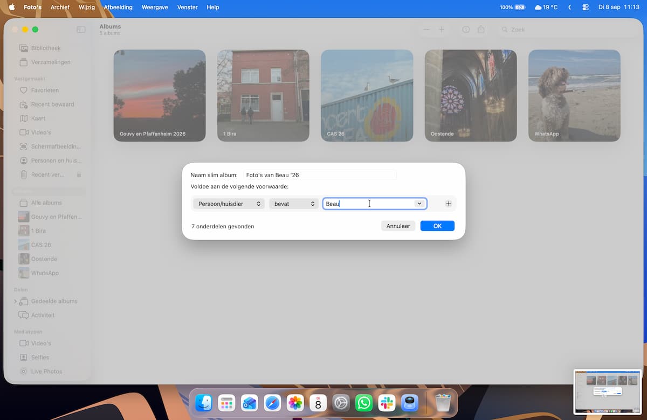Open Safari from the Dock
The height and width of the screenshot is (420, 647).
tap(272, 402)
